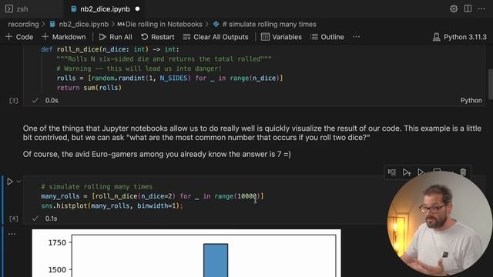Add a new Markdown cell
The height and width of the screenshot is (277, 493).
coord(64,37)
